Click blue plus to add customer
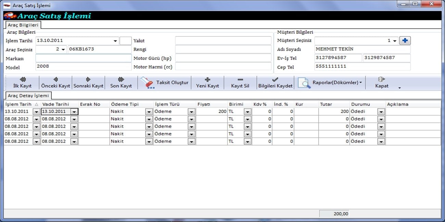Image resolution: width=445 pixels, height=222 pixels. 405,41
